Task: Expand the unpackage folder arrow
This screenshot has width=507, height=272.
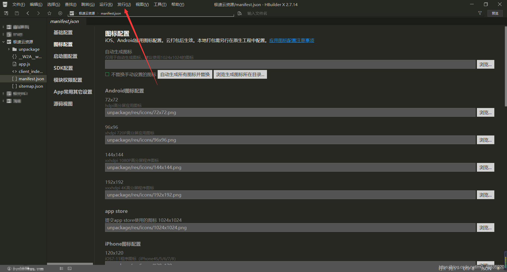Action: click(x=9, y=49)
